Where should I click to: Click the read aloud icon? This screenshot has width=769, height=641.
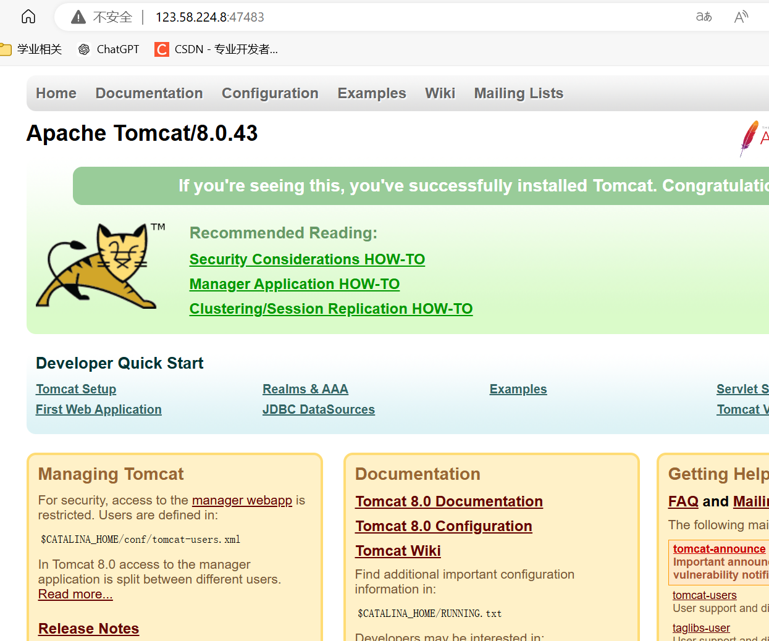coord(741,17)
